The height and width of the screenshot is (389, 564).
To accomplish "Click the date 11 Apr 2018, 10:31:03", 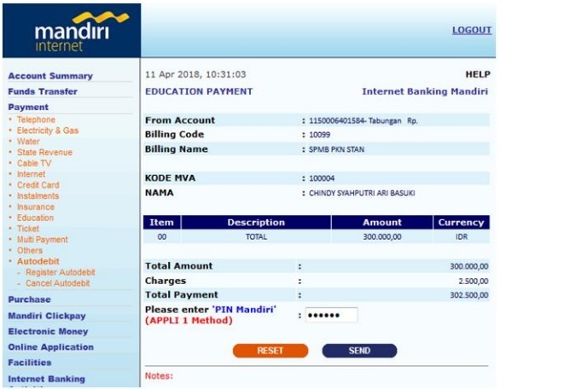I will click(195, 74).
